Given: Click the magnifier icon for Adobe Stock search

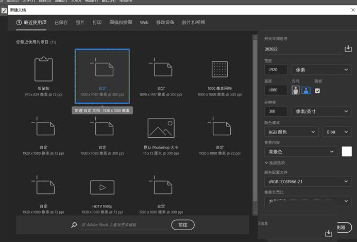Looking at the screenshot, I should coord(74,225).
